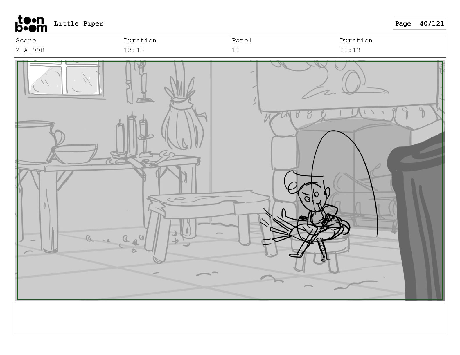
Task: Select the panel number '10'
Action: click(236, 50)
